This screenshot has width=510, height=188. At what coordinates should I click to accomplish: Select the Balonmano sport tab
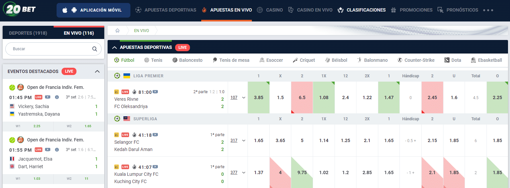tap(372, 60)
